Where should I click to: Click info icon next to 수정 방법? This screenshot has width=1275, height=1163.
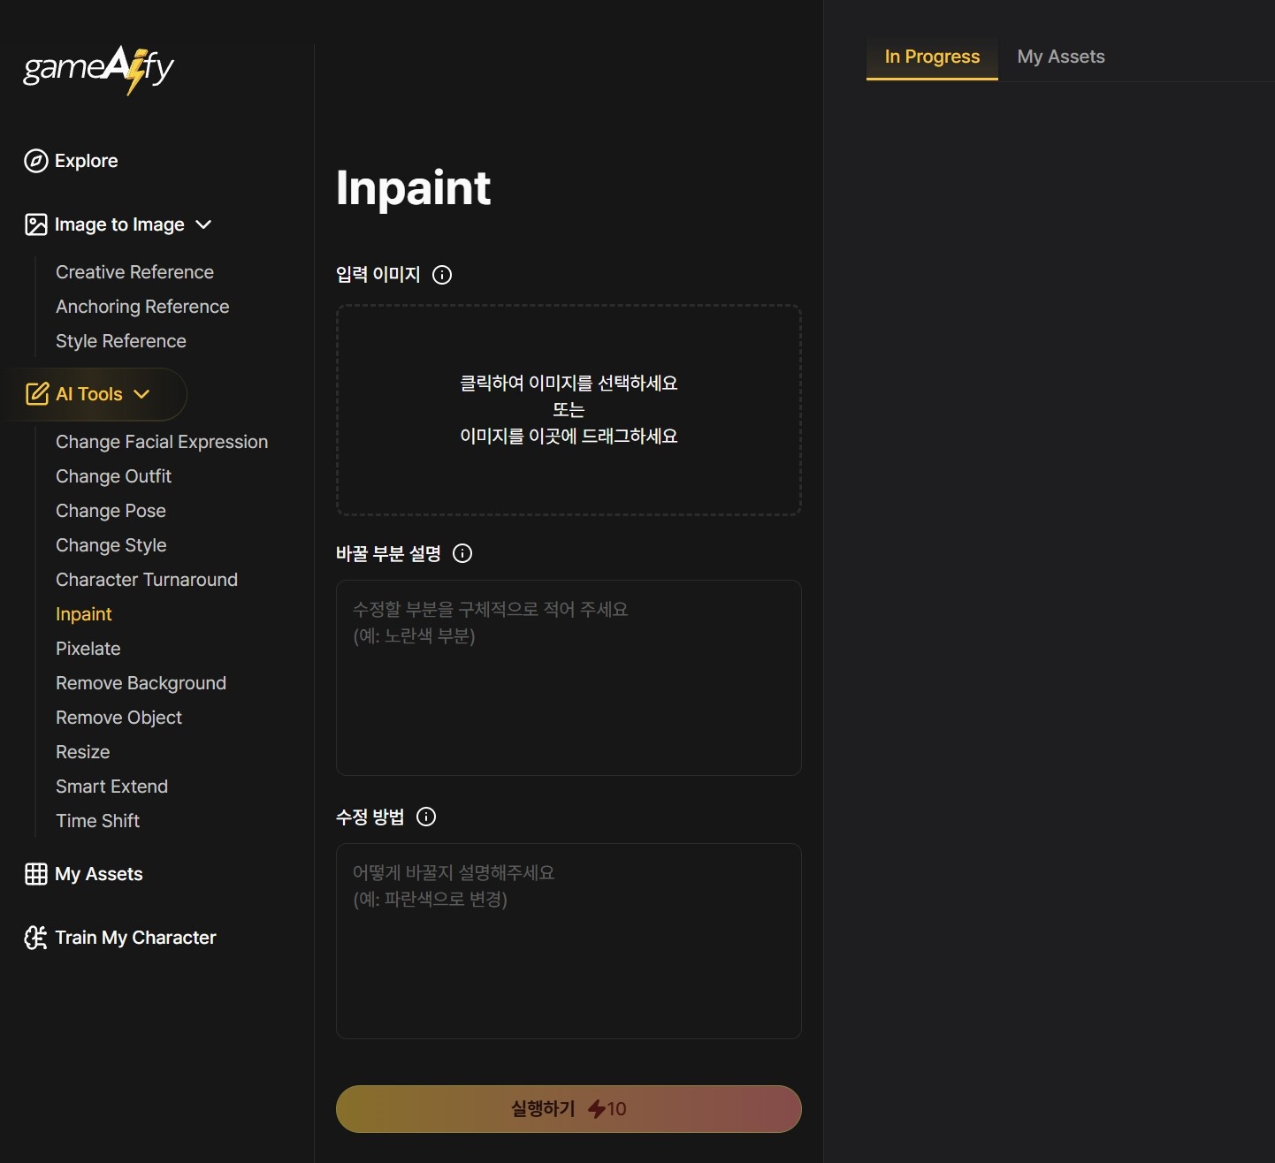click(426, 817)
